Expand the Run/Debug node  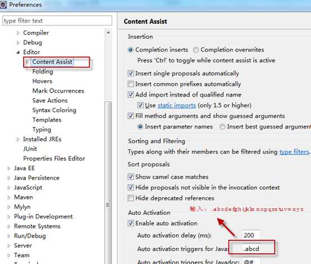click(x=9, y=236)
